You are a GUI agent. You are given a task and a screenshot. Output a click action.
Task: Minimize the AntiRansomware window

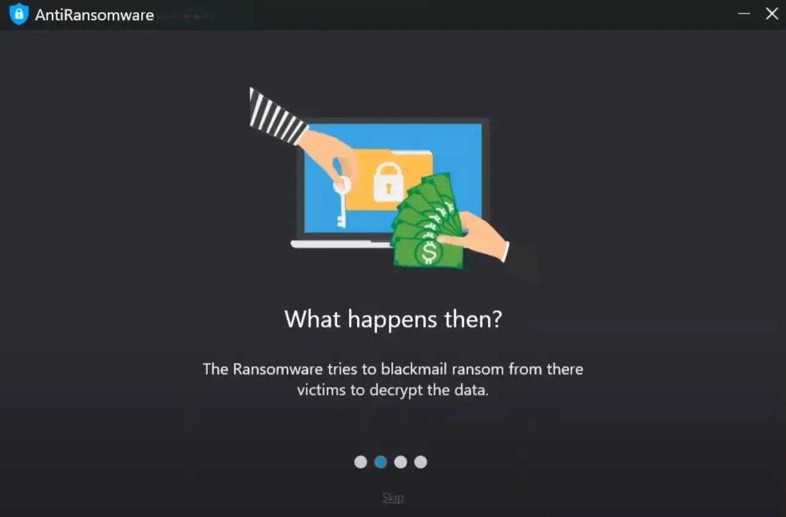click(x=744, y=13)
